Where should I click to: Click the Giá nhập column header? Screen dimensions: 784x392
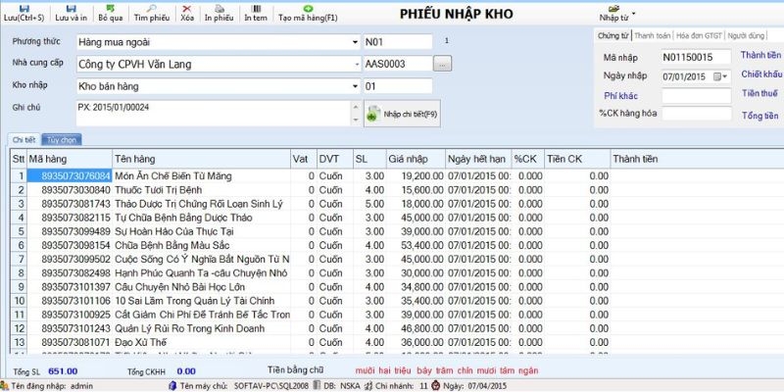tap(416, 159)
